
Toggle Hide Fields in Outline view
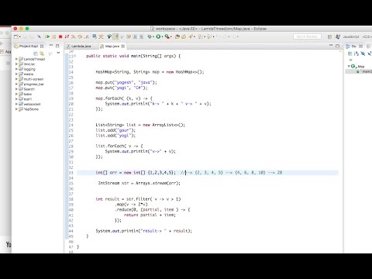coord(363,53)
